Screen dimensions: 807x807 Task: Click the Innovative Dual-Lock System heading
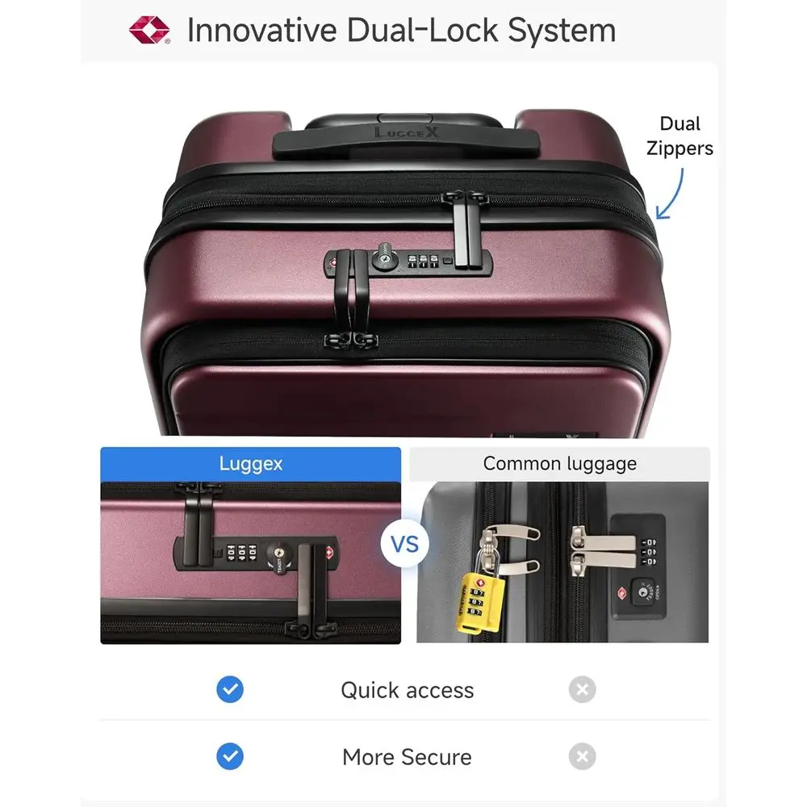click(401, 31)
